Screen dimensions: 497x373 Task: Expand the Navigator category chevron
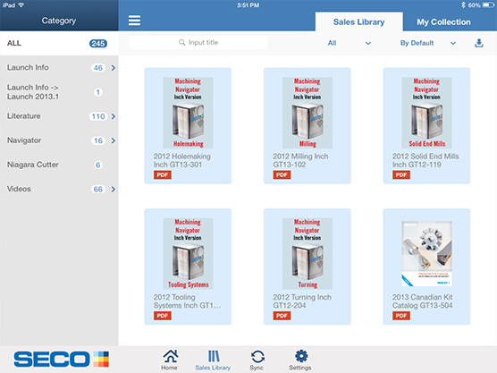tap(114, 140)
